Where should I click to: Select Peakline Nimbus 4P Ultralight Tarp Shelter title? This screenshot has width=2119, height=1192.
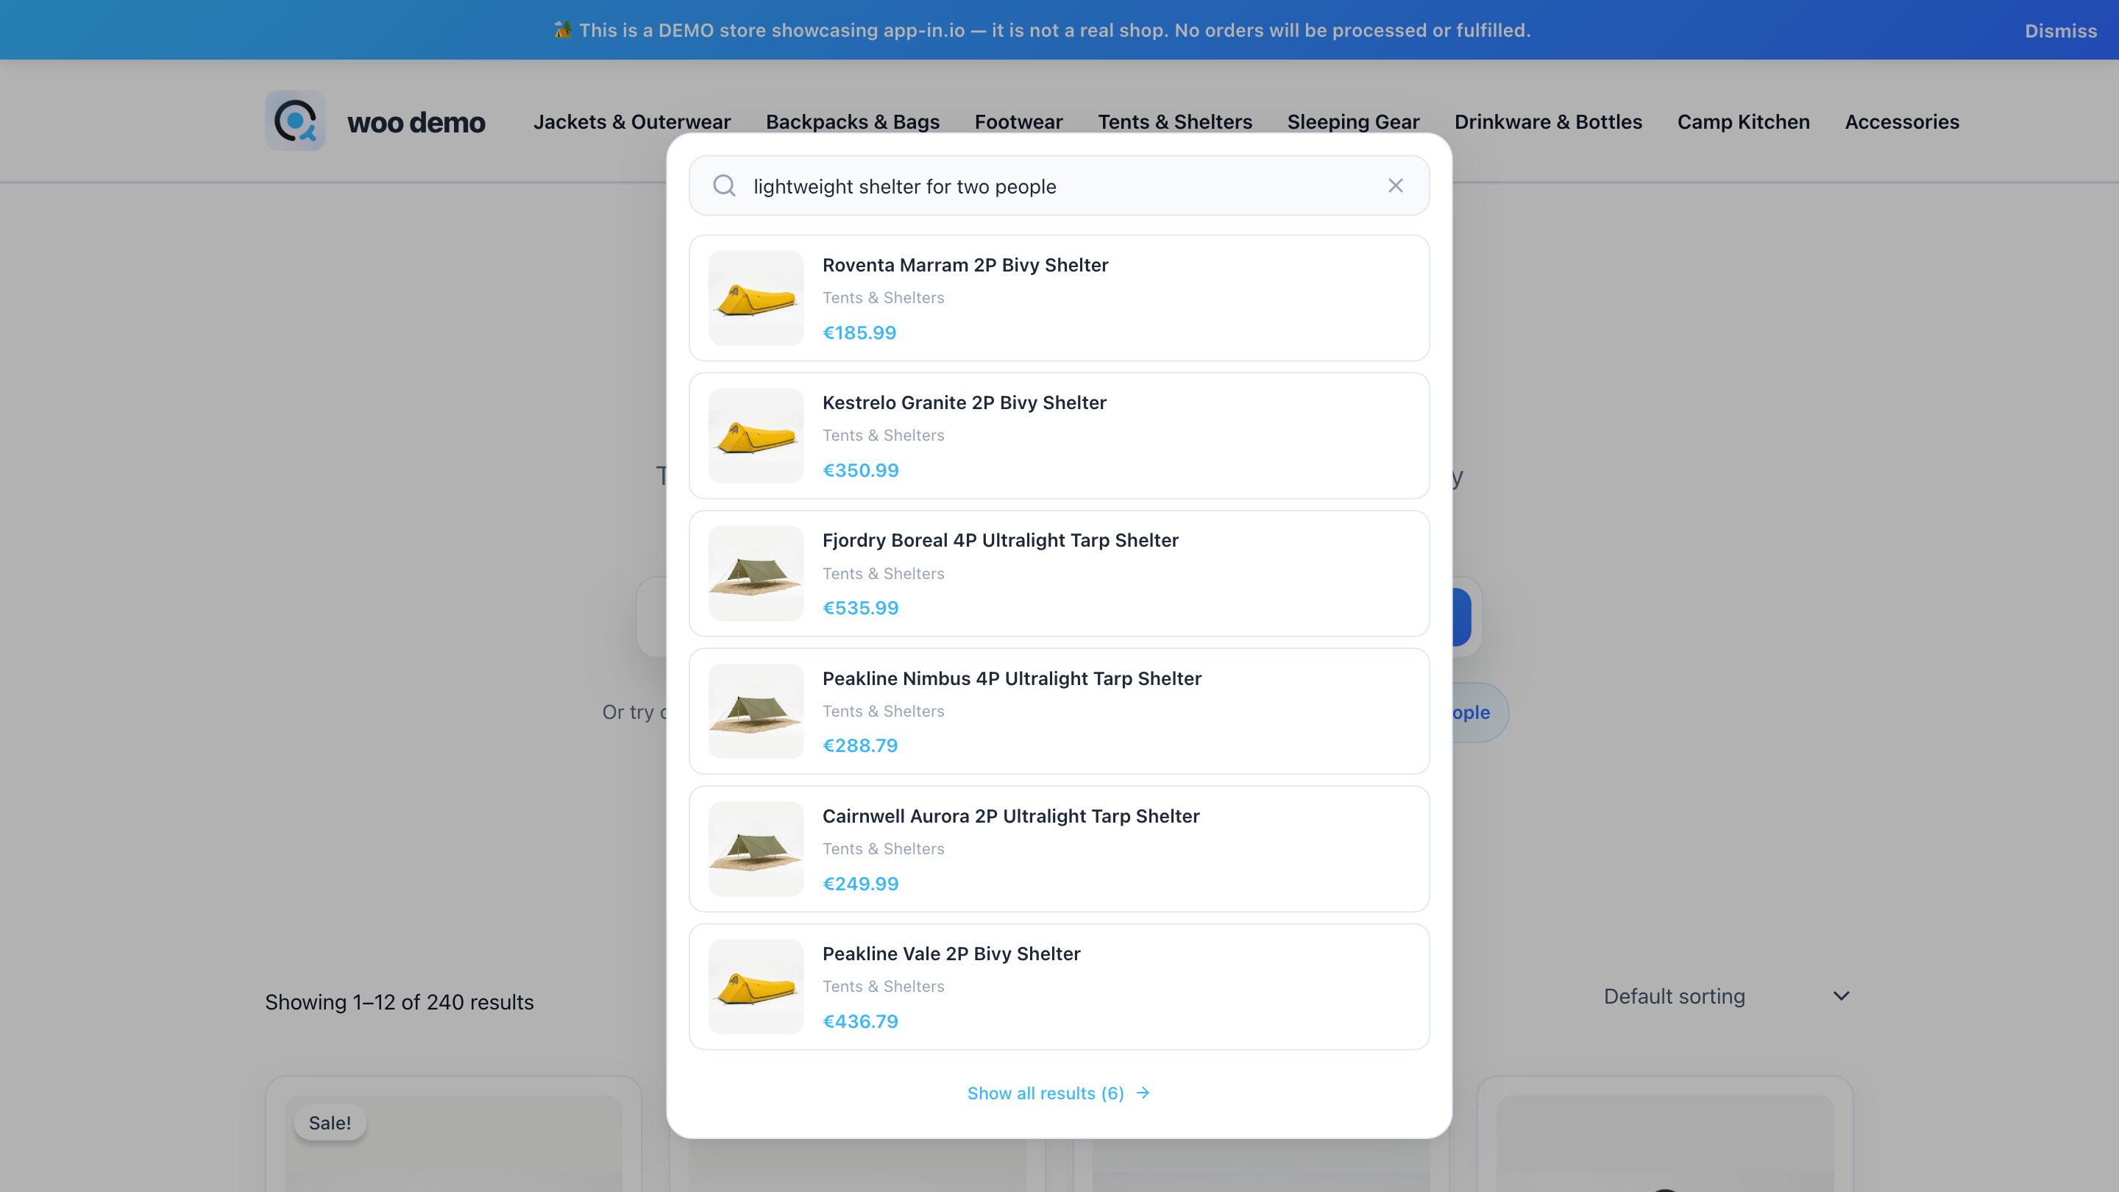click(x=1012, y=678)
